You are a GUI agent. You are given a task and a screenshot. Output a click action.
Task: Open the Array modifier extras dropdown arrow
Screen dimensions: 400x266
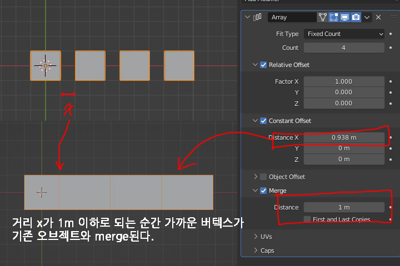[367, 17]
